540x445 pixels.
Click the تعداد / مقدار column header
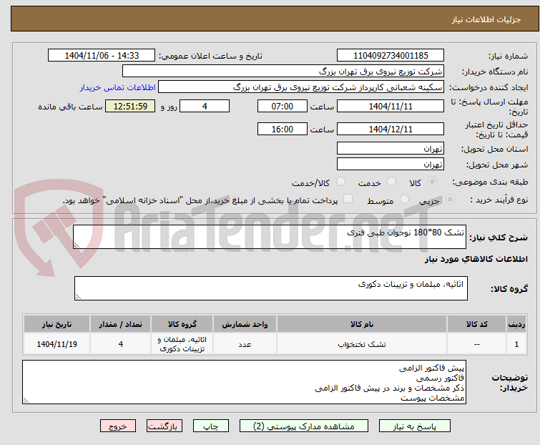pyautogui.click(x=121, y=324)
